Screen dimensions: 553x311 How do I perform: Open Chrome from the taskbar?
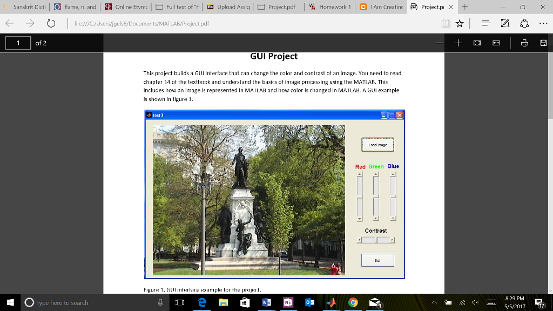[353, 302]
